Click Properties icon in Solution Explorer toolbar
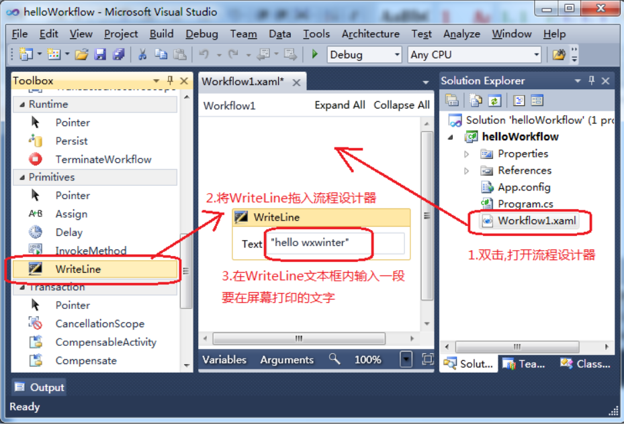624x425 pixels. pyautogui.click(x=452, y=101)
